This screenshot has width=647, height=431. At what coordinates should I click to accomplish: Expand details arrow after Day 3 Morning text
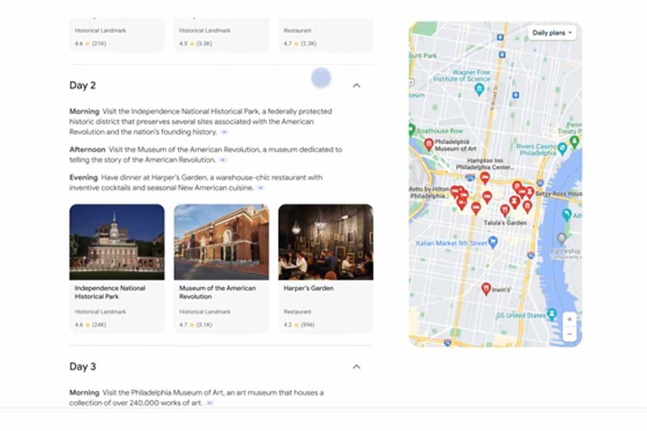coord(210,403)
